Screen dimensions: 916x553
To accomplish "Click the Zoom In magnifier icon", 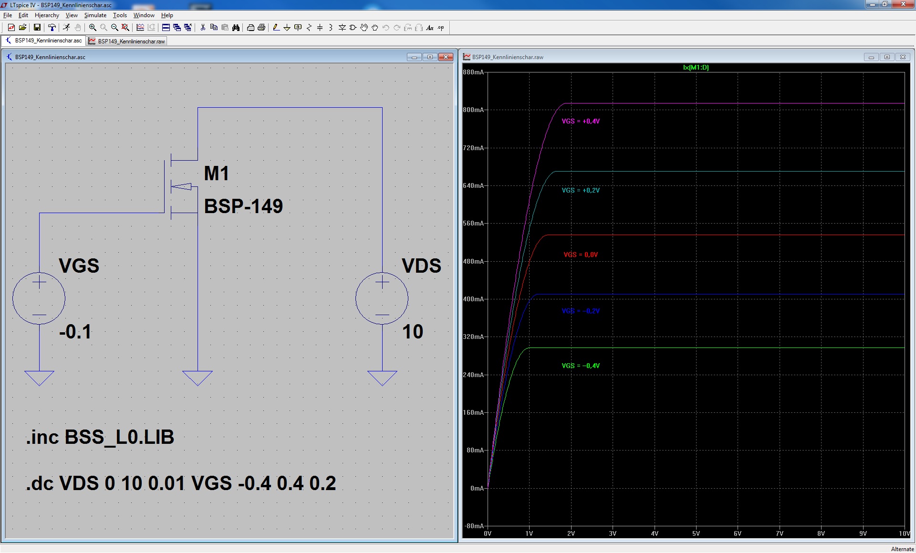I will click(93, 28).
